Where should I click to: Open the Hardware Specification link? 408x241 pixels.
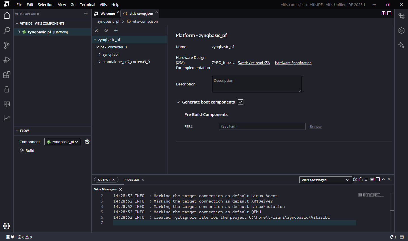293,63
